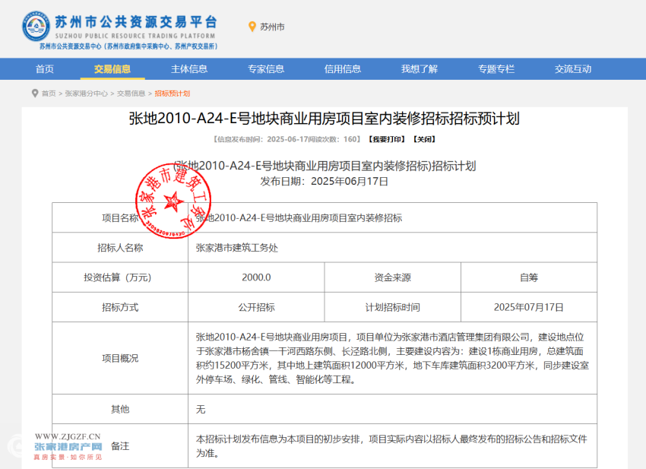Click the 苏州市 city selector text
This screenshot has height=469, width=646.
click(272, 27)
